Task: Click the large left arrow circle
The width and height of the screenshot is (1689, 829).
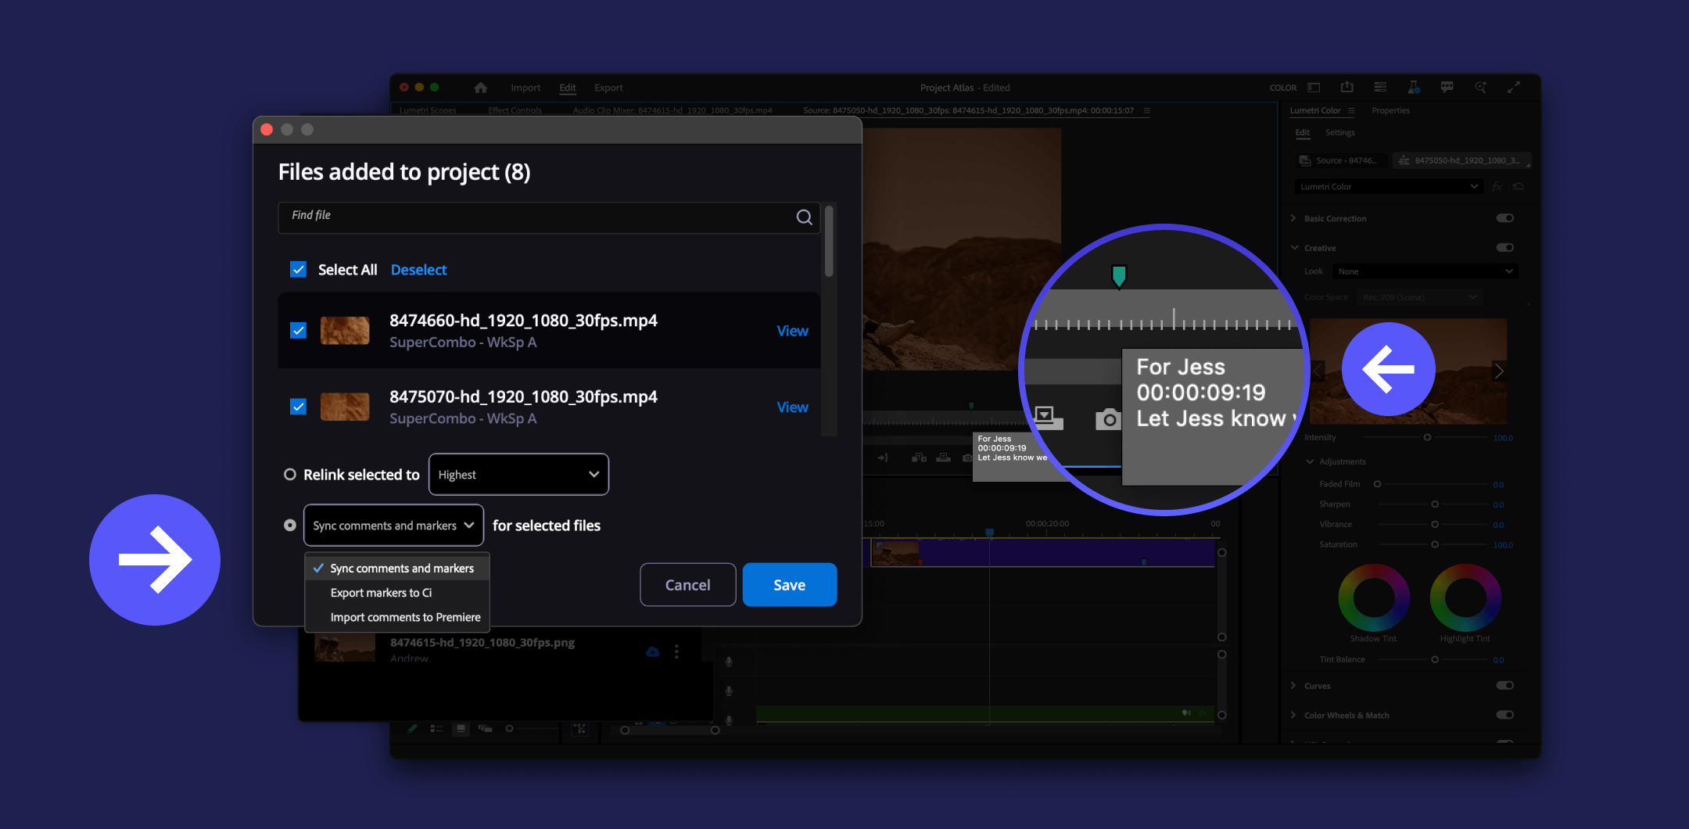Action: tap(1388, 369)
